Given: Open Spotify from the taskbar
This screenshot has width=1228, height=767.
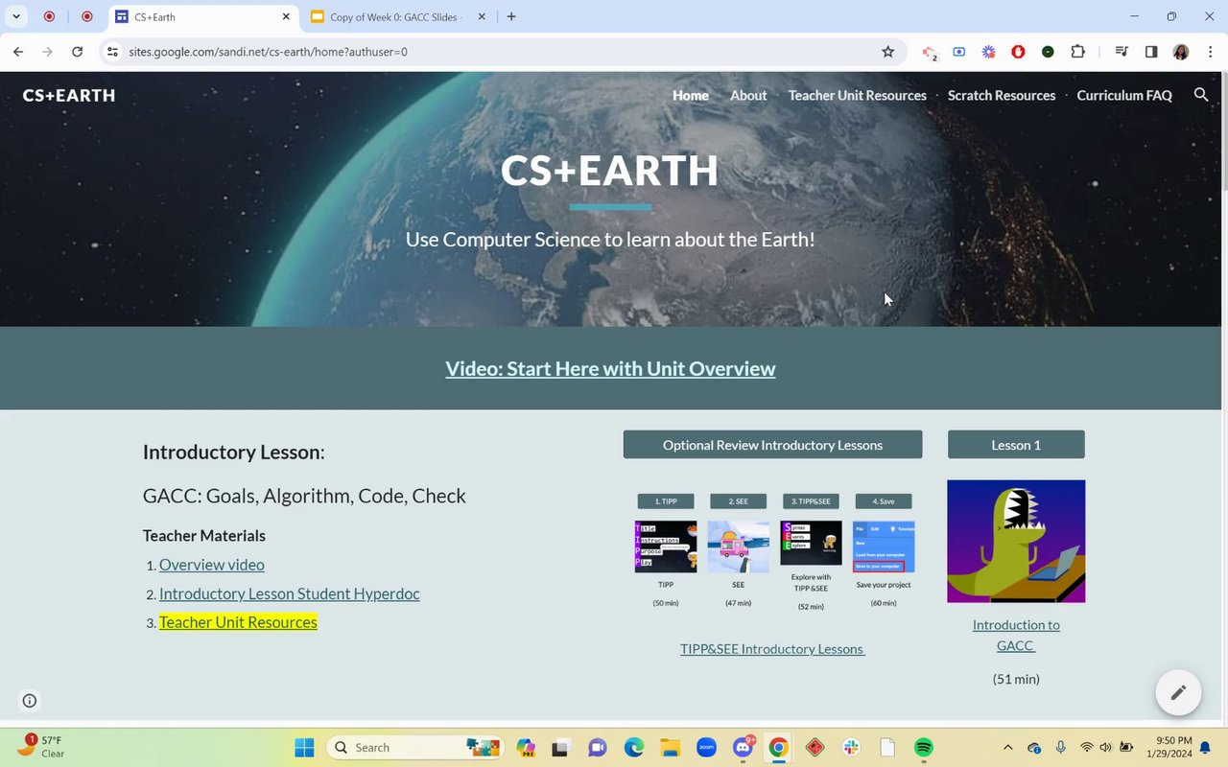Looking at the screenshot, I should [924, 747].
